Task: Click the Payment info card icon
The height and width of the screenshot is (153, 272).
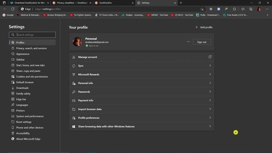Action: (x=74, y=101)
